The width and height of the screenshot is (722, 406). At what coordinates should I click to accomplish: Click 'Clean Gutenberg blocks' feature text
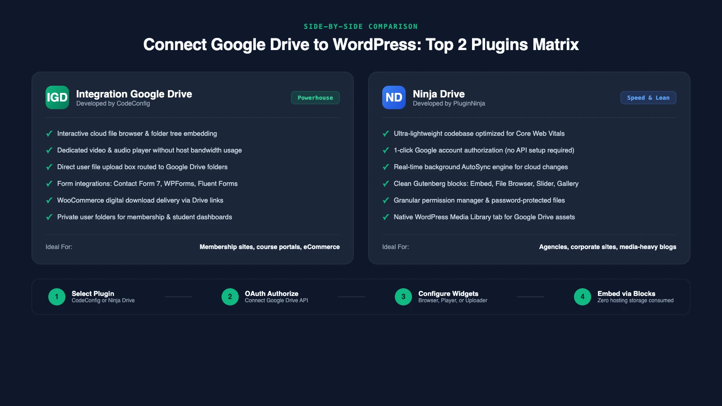486,184
